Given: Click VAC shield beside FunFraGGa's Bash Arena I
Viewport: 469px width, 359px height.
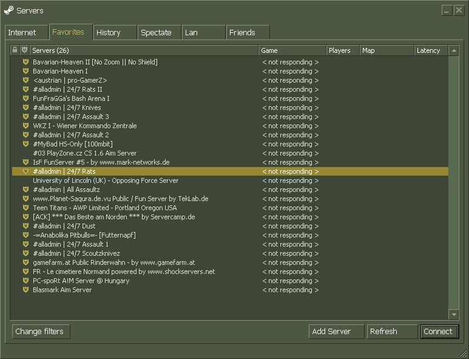Looking at the screenshot, I should pyautogui.click(x=25, y=98).
